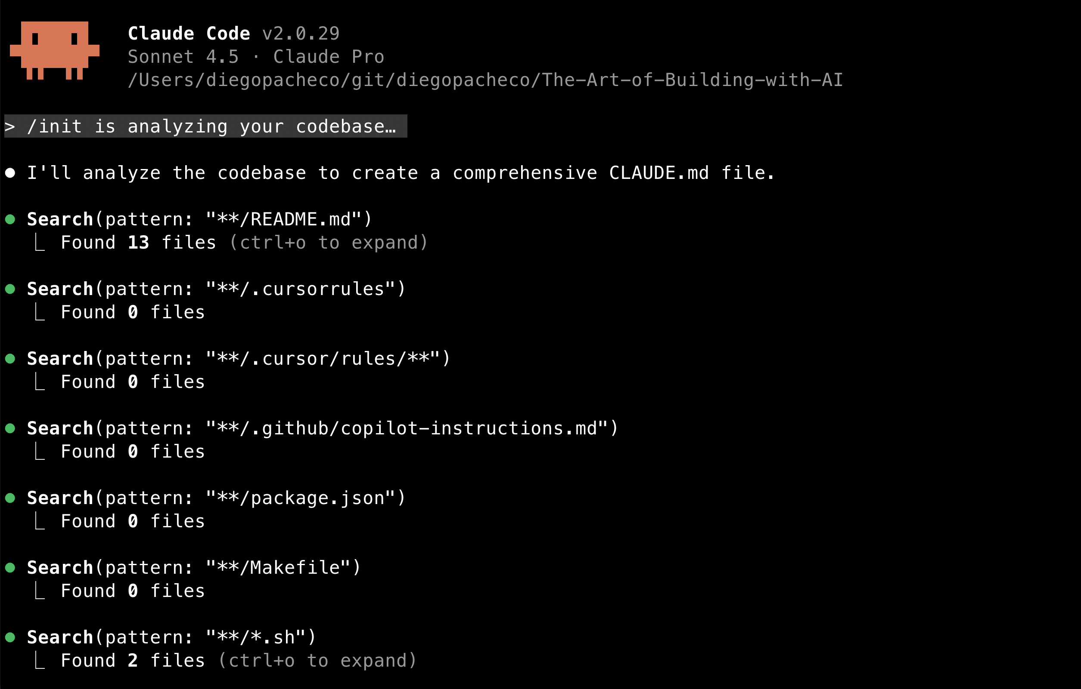
Task: Click the green dot beside package.json search
Action: pos(10,498)
